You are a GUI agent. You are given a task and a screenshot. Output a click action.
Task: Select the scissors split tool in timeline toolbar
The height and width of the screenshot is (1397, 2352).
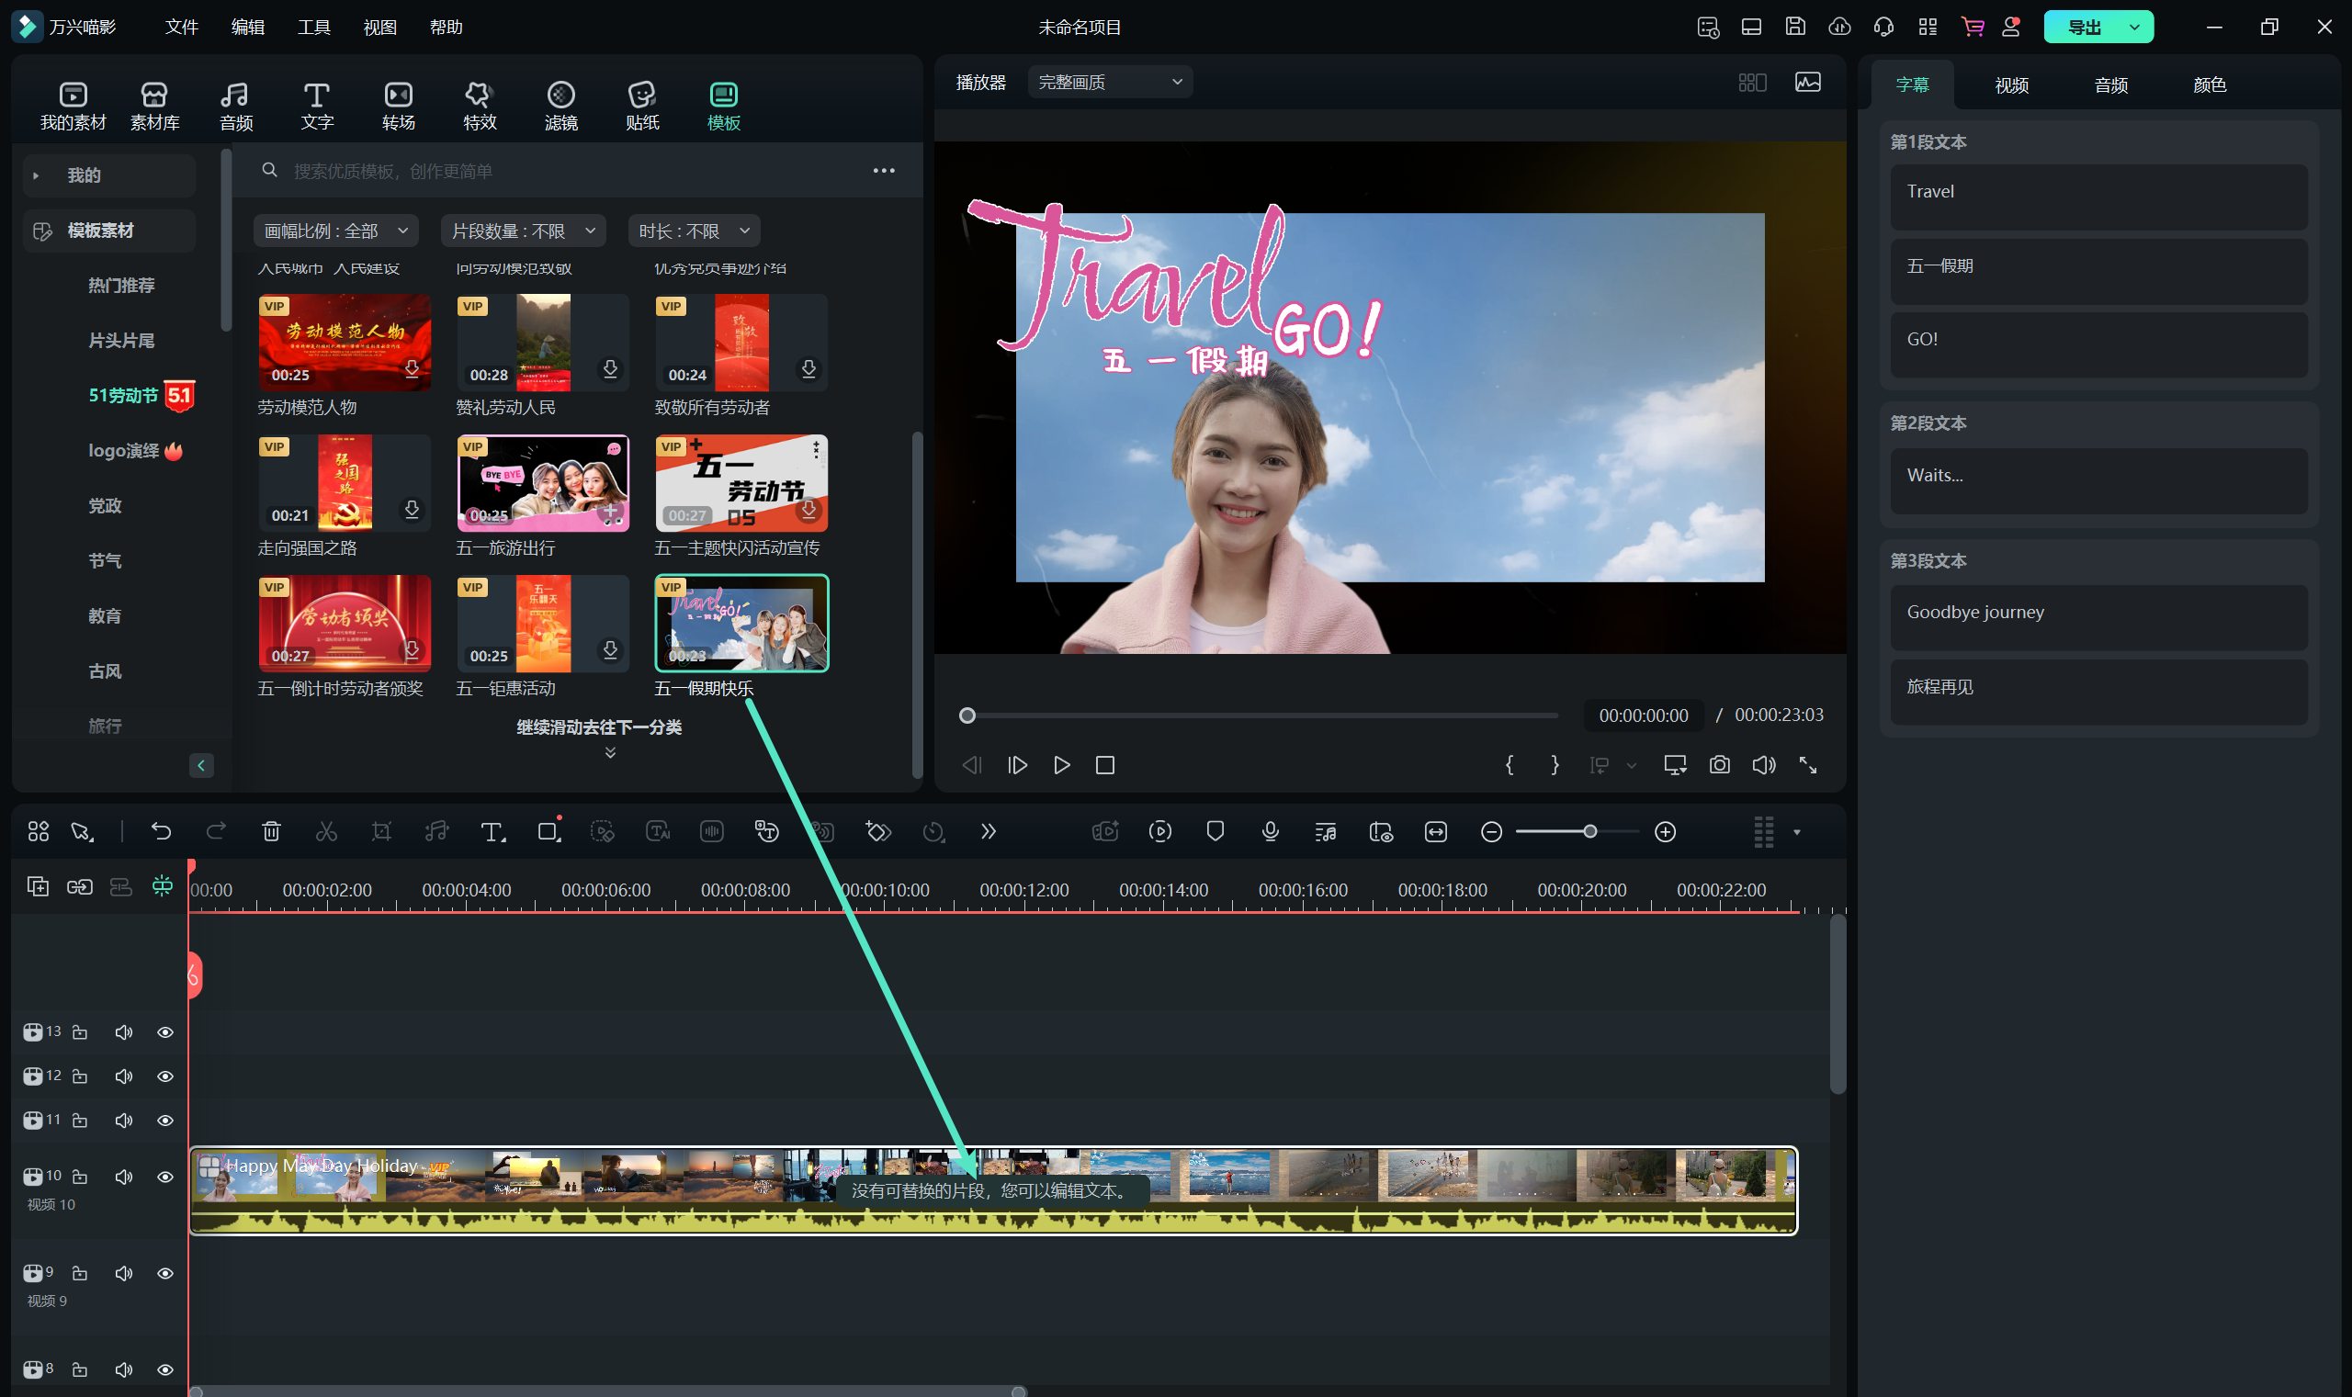tap(326, 831)
